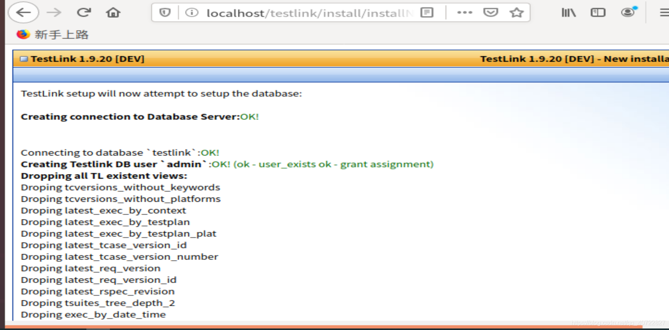Click 'Droping latest_rspec_revision' line
The height and width of the screenshot is (330, 669).
(x=98, y=291)
